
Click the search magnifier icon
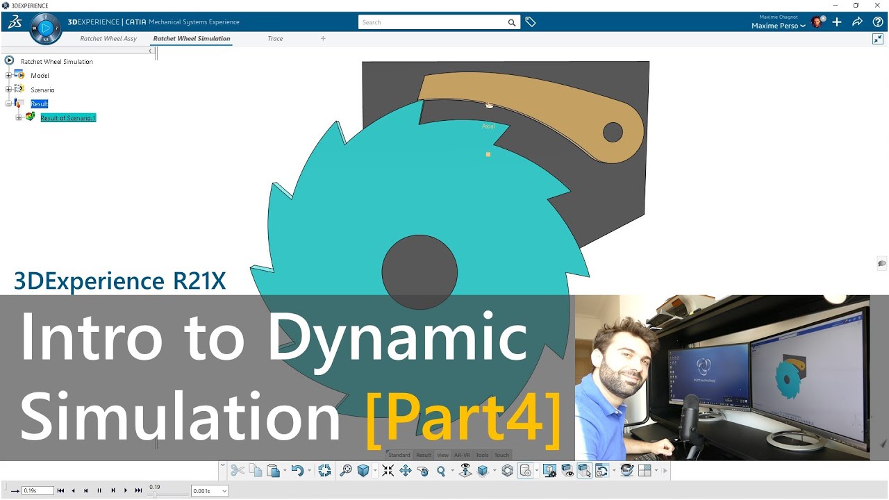512,22
